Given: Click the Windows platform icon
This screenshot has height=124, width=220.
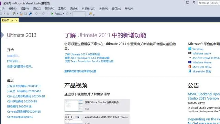Looking at the screenshot, I should [190, 49].
